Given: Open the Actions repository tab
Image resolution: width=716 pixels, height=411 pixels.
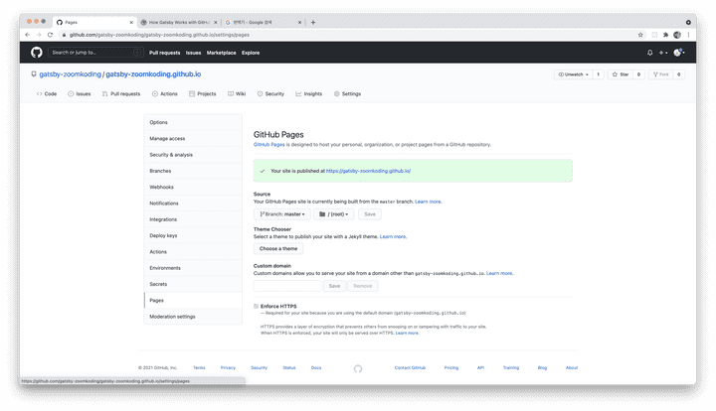Looking at the screenshot, I should [x=165, y=94].
